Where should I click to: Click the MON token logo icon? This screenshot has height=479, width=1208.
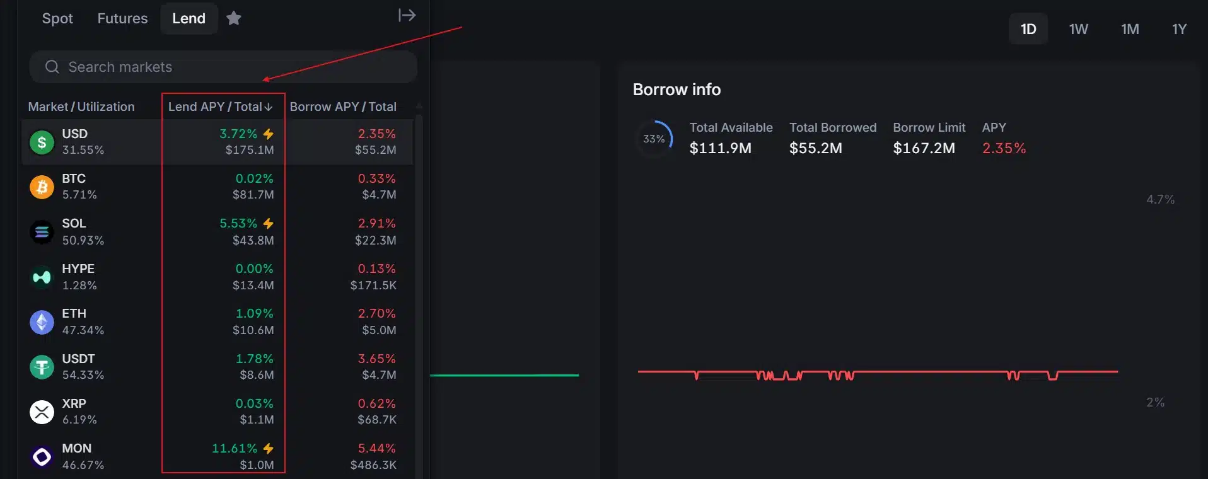pos(42,457)
